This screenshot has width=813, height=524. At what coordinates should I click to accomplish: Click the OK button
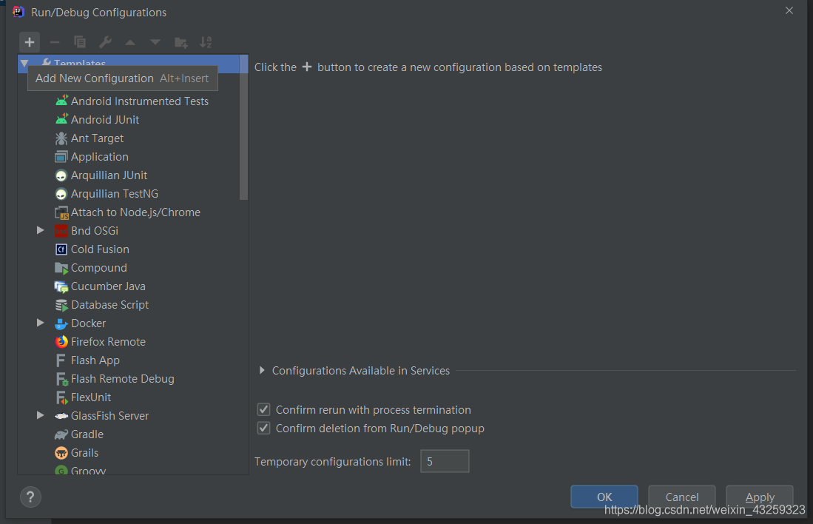(604, 497)
